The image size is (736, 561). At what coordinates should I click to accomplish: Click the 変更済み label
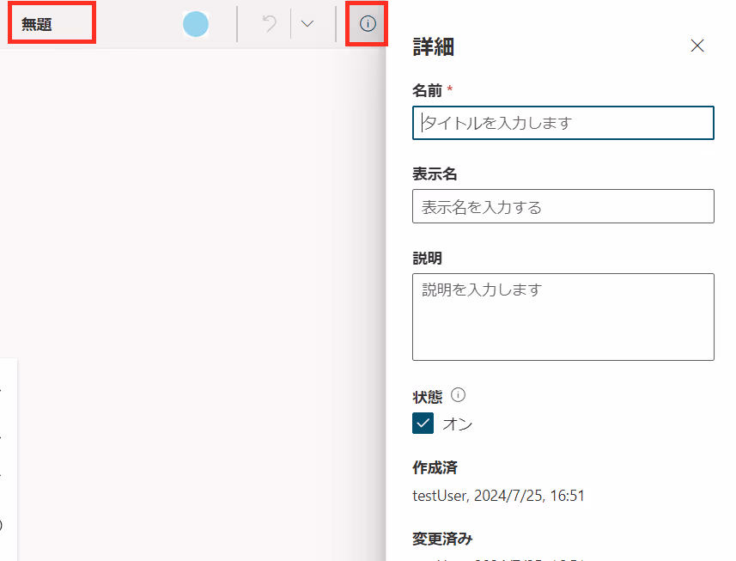click(442, 539)
